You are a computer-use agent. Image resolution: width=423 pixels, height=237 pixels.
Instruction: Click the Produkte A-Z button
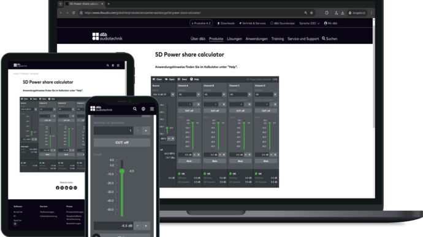coord(201,23)
